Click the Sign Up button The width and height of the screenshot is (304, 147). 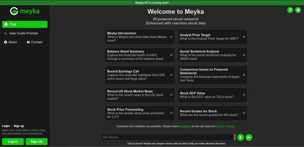37,142
